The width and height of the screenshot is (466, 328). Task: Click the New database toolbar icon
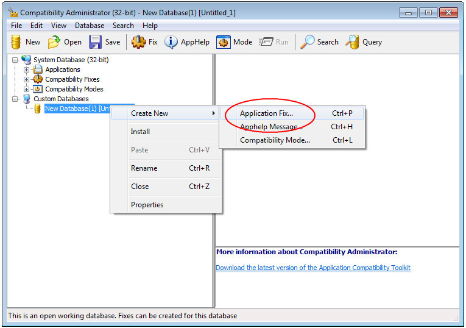pos(16,42)
